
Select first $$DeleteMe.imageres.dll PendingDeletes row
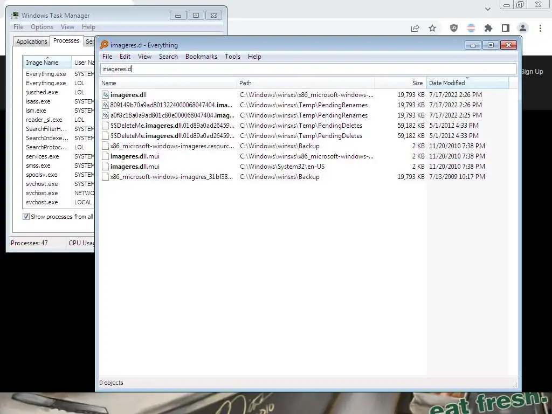(172, 125)
